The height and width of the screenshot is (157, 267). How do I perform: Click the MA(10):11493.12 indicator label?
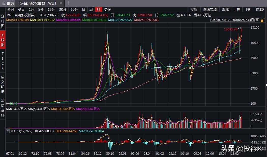point(43,20)
